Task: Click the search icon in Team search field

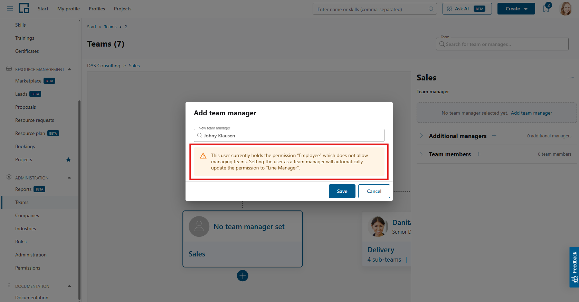Action: pos(442,44)
